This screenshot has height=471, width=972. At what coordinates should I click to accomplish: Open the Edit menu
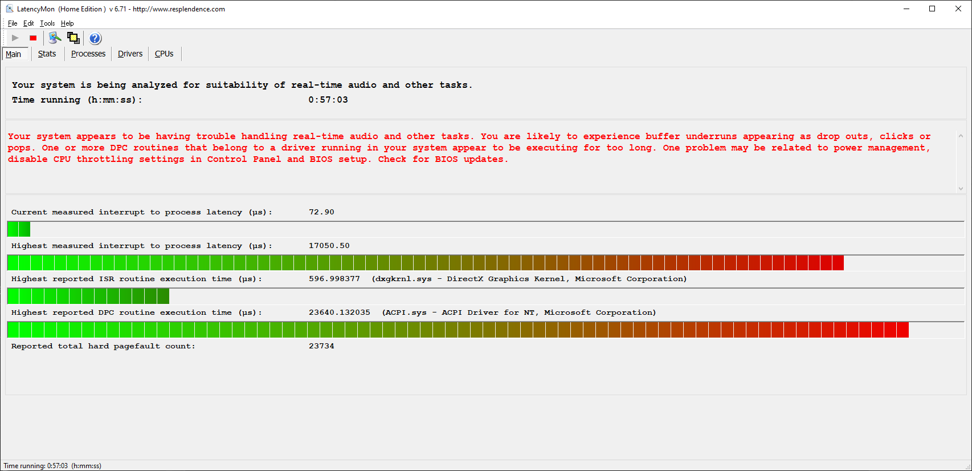[28, 23]
